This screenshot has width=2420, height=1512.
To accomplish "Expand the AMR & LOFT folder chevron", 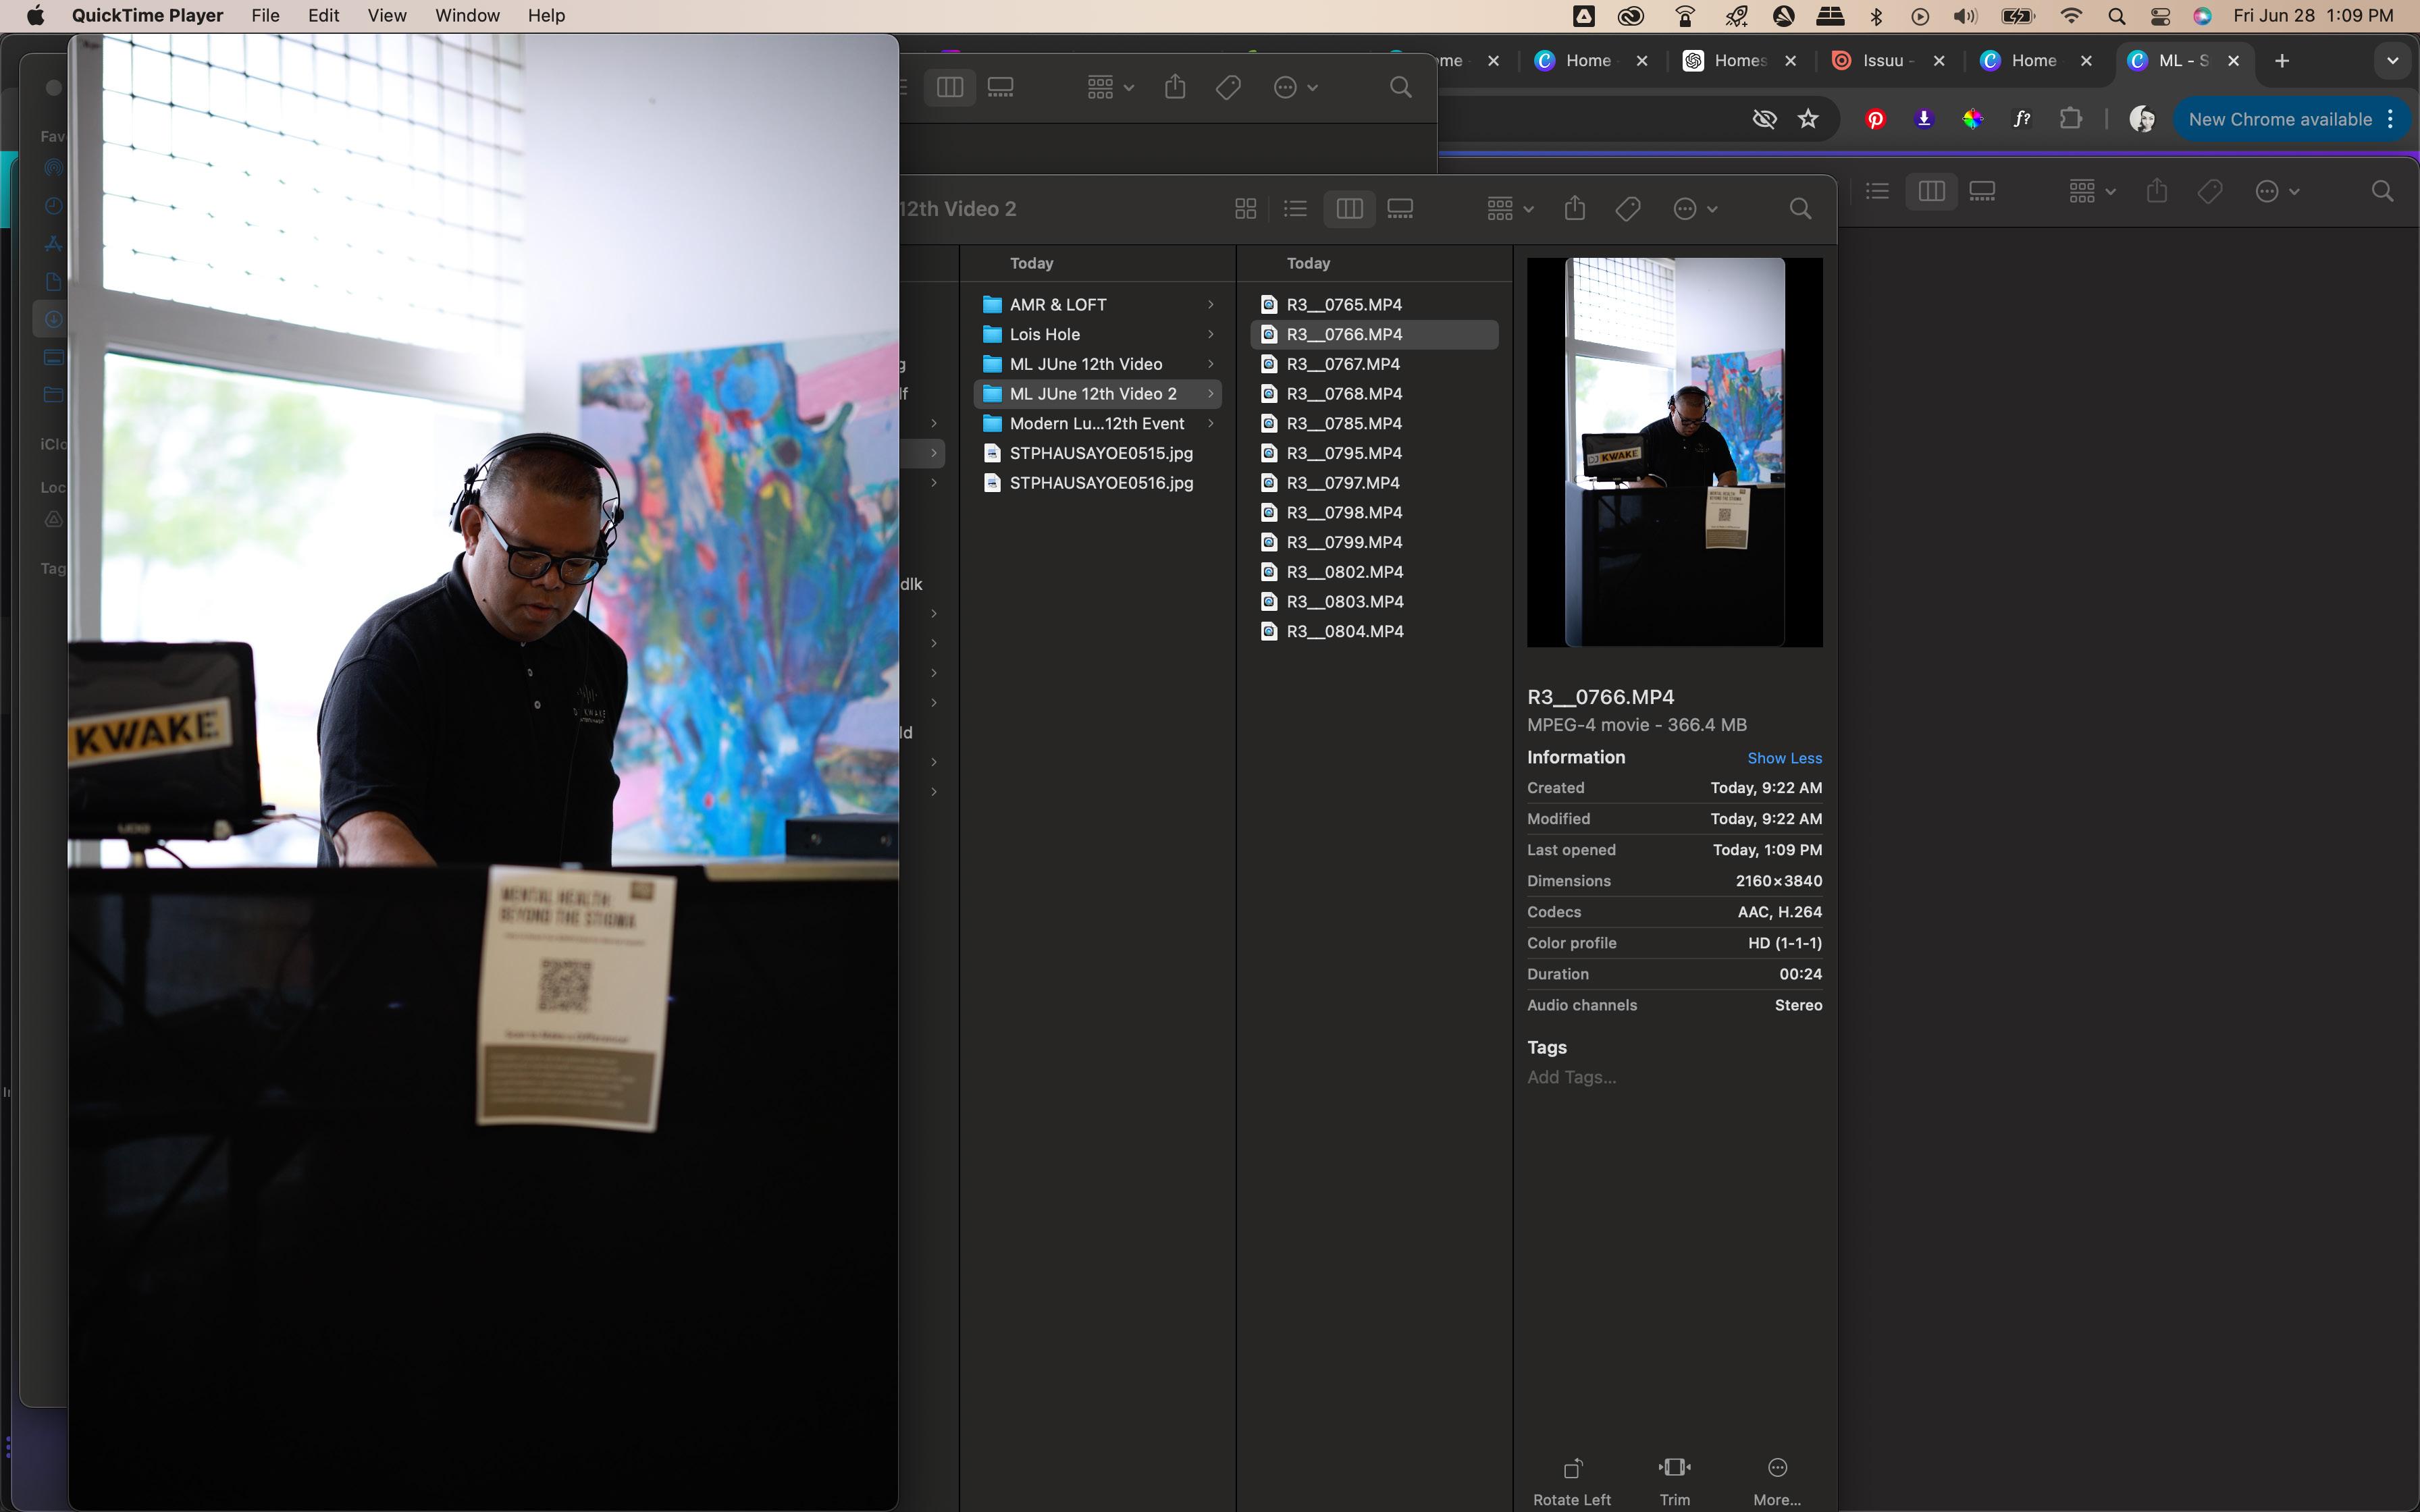I will 1210,304.
